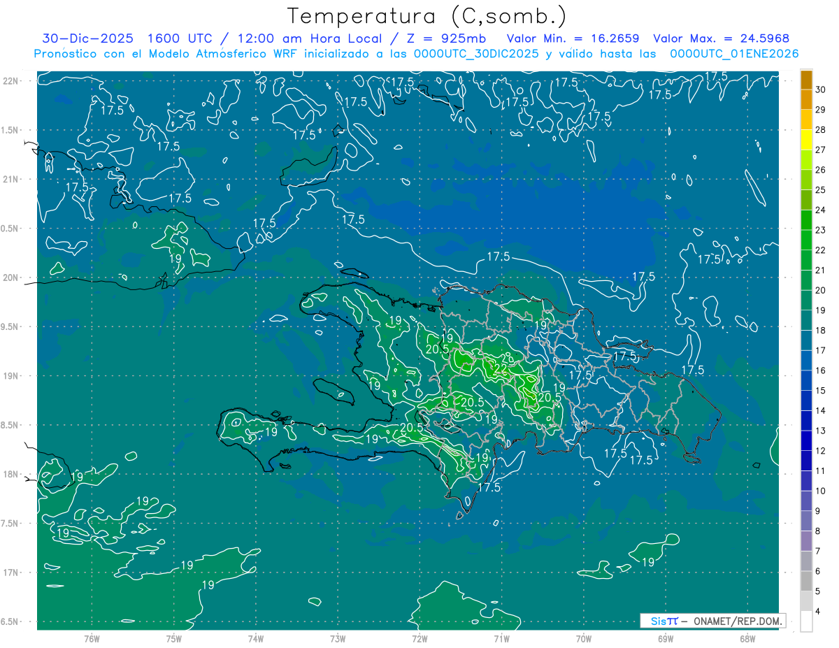
Task: Click the '72W' longitude axis label
Action: pos(419,638)
